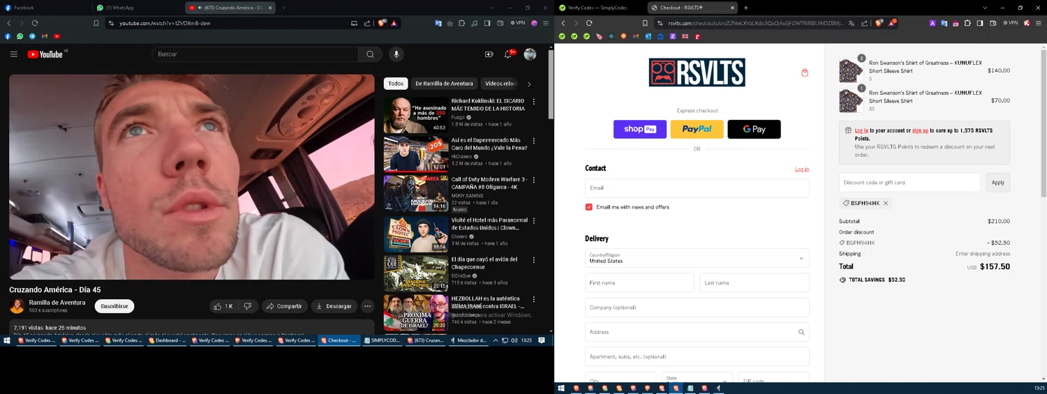Open options menu for Call of Duty video
The width and height of the screenshot is (1047, 394).
tap(534, 181)
